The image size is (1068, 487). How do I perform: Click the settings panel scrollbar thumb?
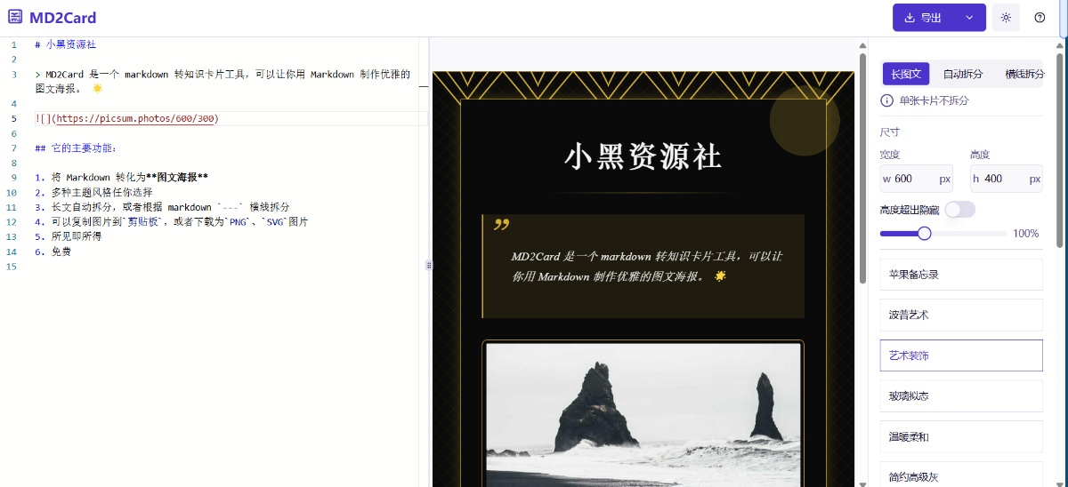(x=1059, y=149)
